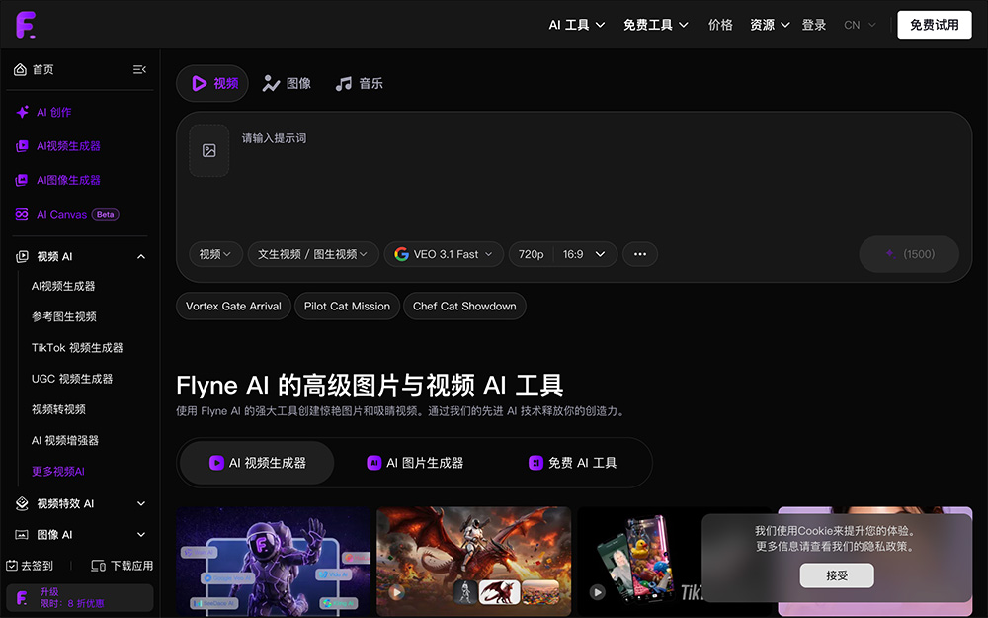988x618 pixels.
Task: Collapse the sidebar with menu icon
Action: [x=139, y=69]
